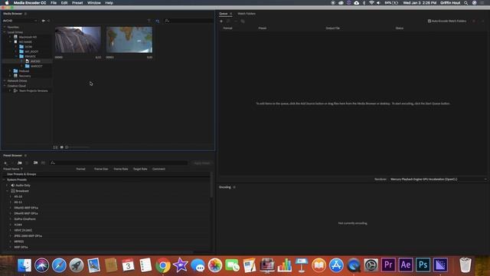490x276 pixels.
Task: Open the file type filter funnel icon
Action: pos(149,21)
